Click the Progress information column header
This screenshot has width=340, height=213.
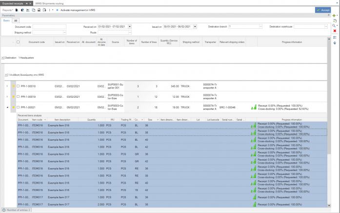292,42
